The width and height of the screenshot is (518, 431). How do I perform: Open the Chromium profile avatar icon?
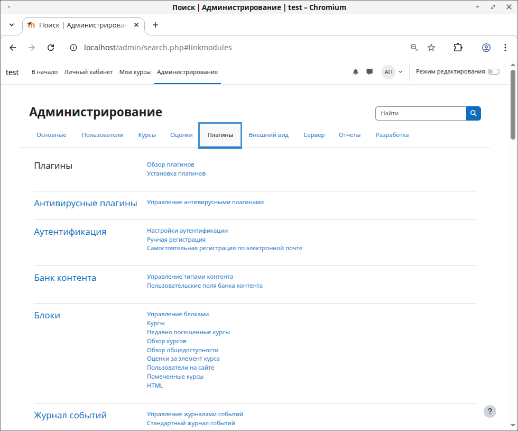pyautogui.click(x=486, y=48)
